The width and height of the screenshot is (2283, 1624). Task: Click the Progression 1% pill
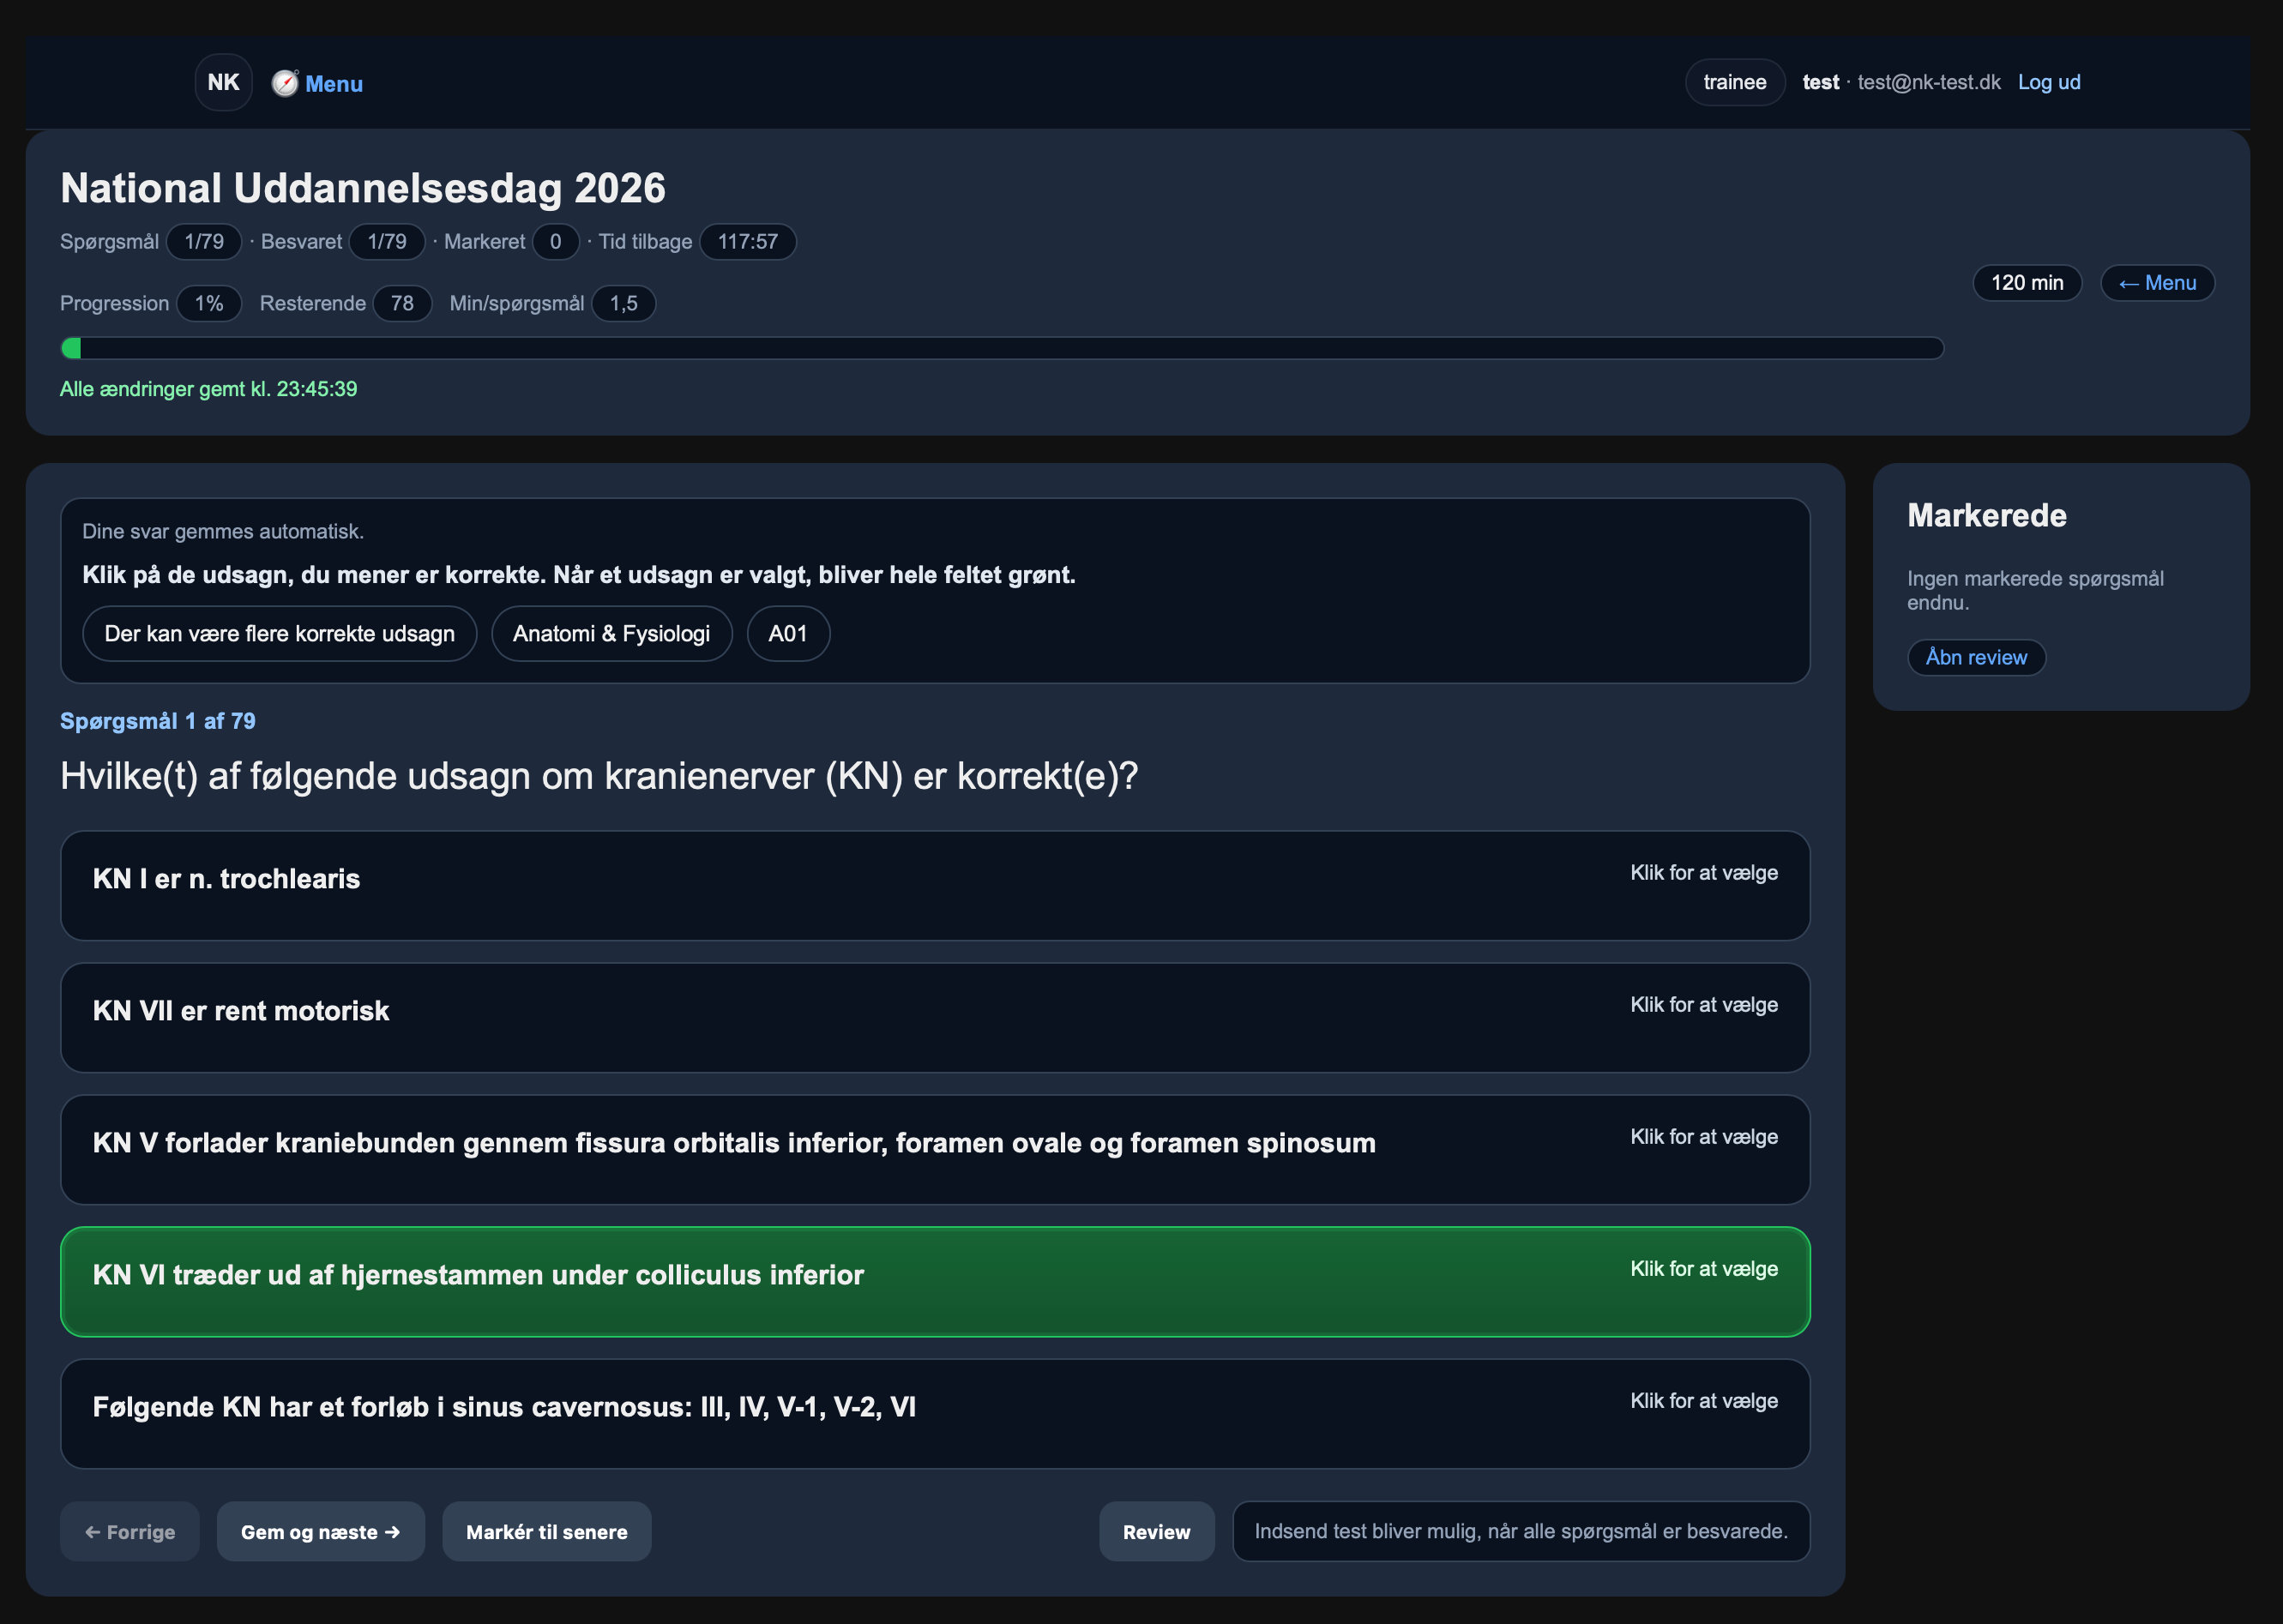(208, 303)
